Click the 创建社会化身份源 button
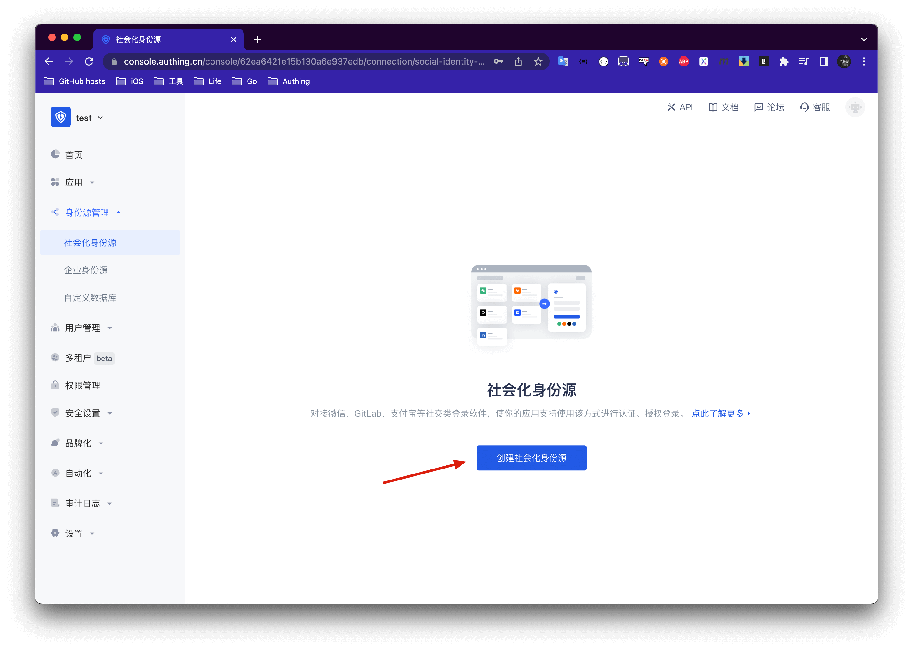 (x=531, y=458)
